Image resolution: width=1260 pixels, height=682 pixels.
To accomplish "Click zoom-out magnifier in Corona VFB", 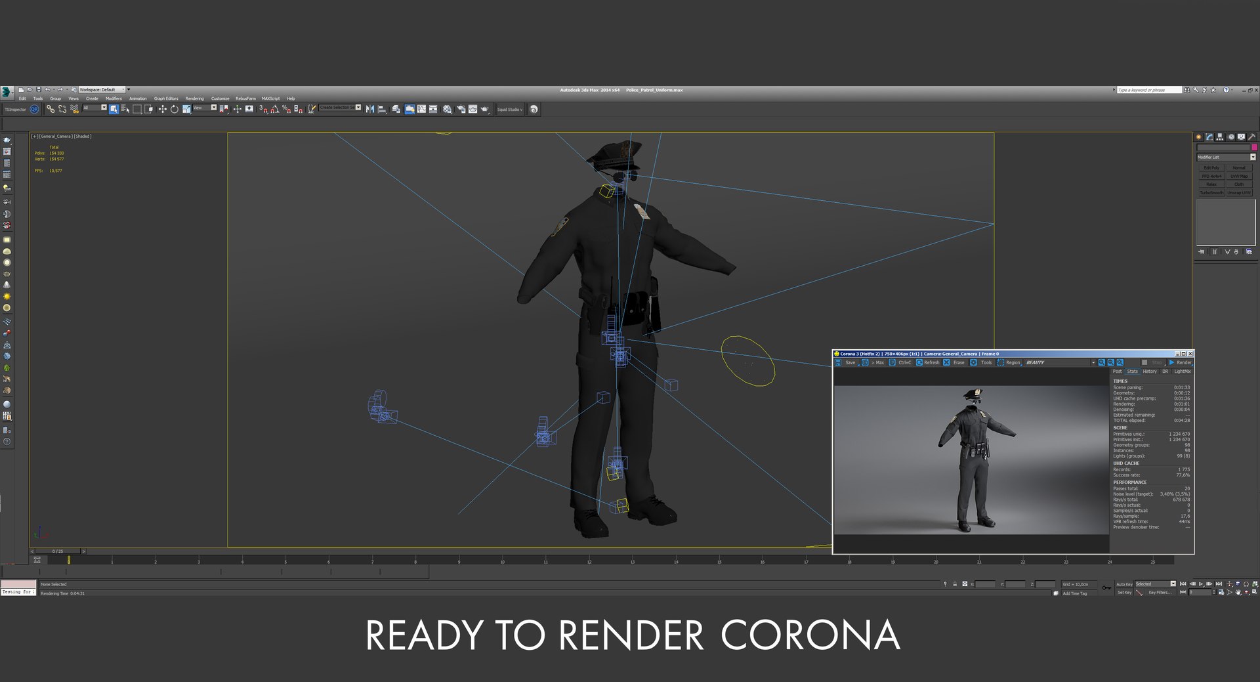I will tap(1111, 362).
